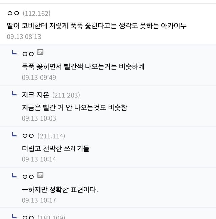
Task: Click the reply reading 하지만 정확한 표현이다
Action: tap(60, 189)
